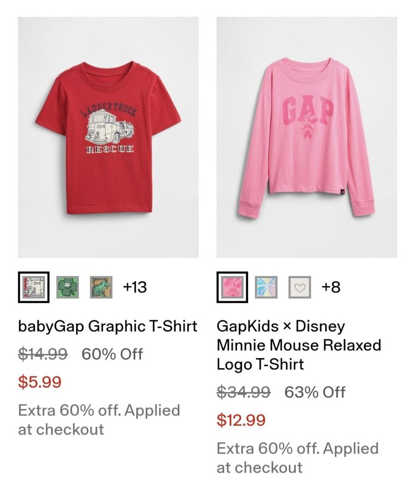
Task: Open the red fire truck t-shirt image
Action: click(108, 137)
